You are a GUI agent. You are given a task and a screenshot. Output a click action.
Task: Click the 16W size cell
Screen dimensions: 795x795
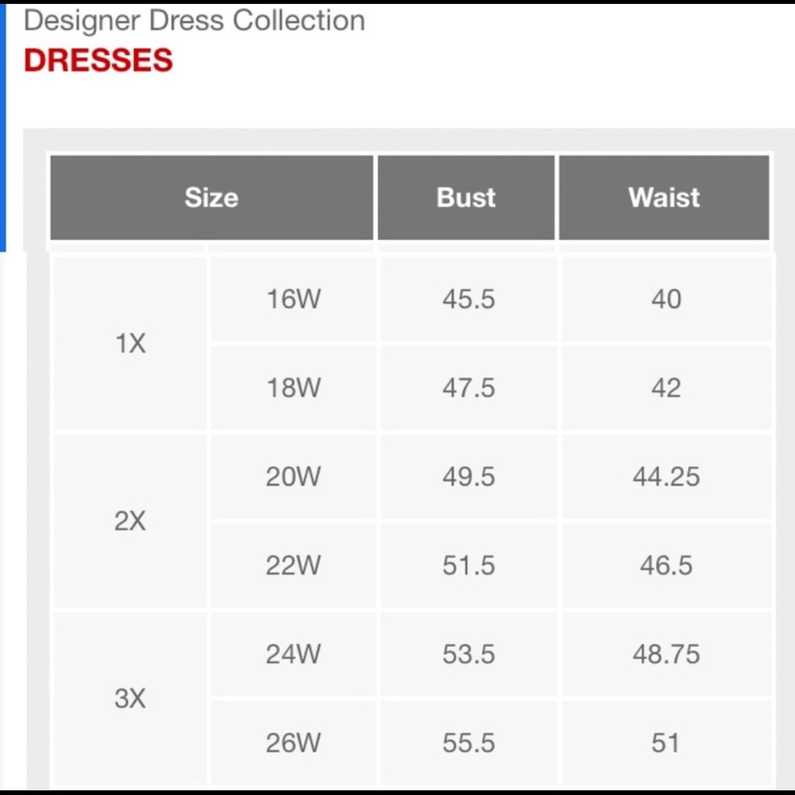(x=293, y=299)
